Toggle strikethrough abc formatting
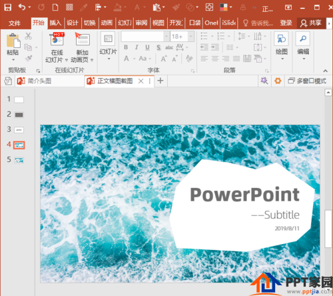The width and height of the screenshot is (333, 296). 169,47
